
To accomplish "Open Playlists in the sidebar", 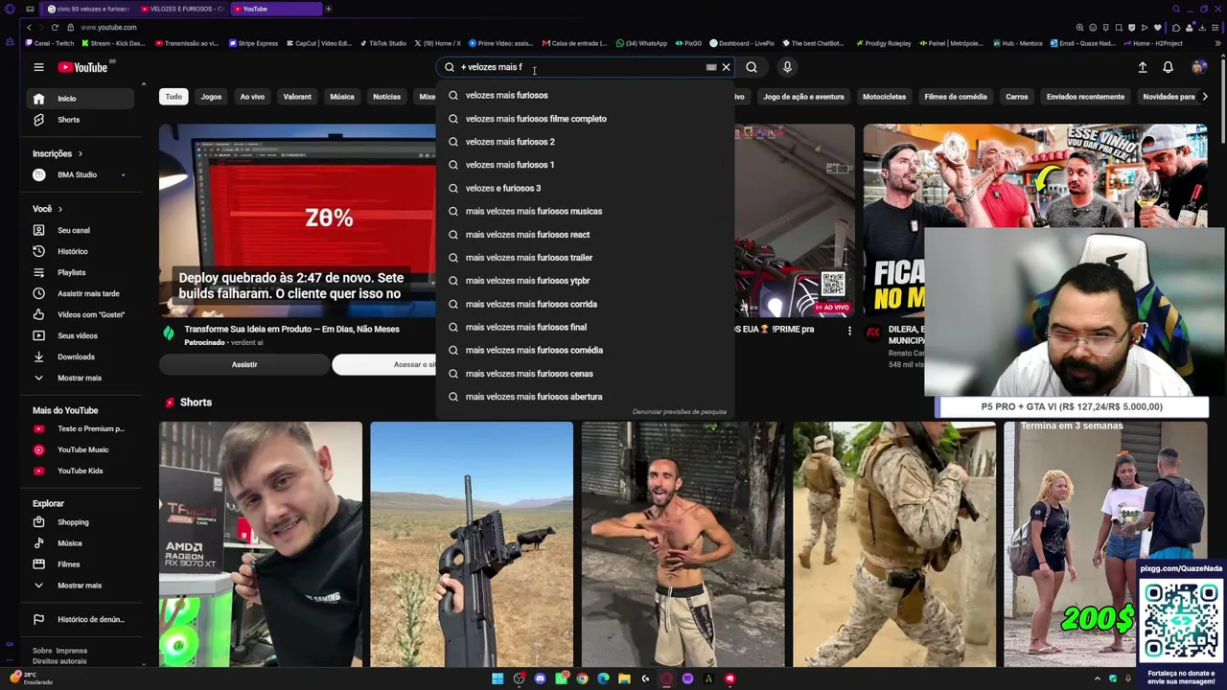I will pos(81,272).
